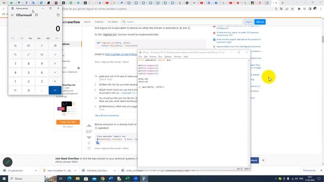This screenshot has width=324, height=182.
Task: Click the reciprocal 1/x key
Action: (x=15, y=55)
